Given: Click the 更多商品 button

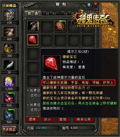Looking at the screenshot, I should pyautogui.click(x=9, y=130).
